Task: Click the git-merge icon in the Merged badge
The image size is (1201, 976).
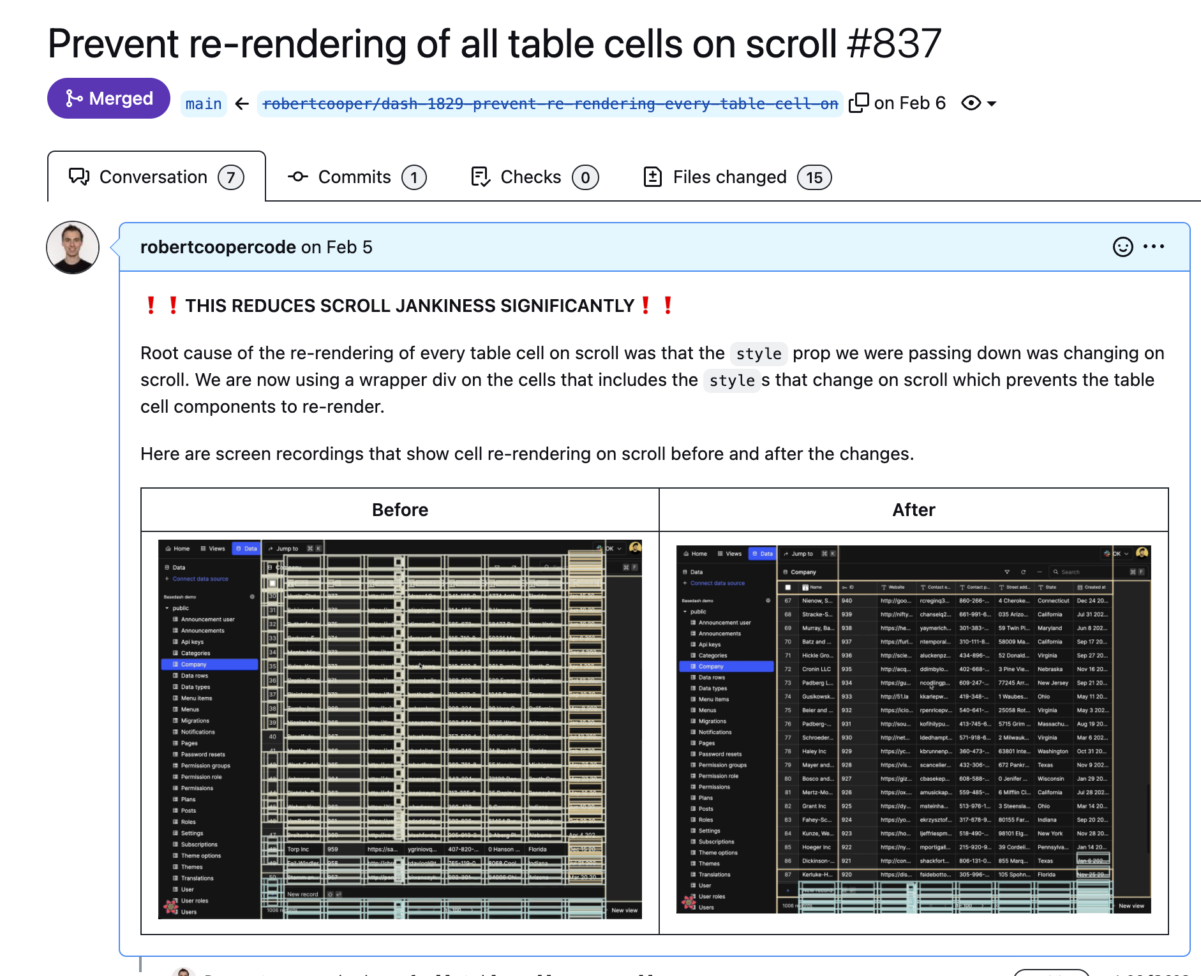Action: pos(74,98)
